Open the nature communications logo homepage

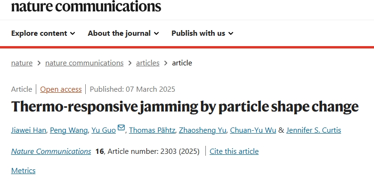(x=86, y=6)
